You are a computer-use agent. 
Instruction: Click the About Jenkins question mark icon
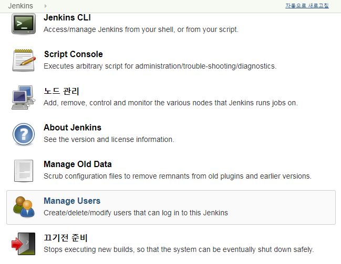click(24, 134)
